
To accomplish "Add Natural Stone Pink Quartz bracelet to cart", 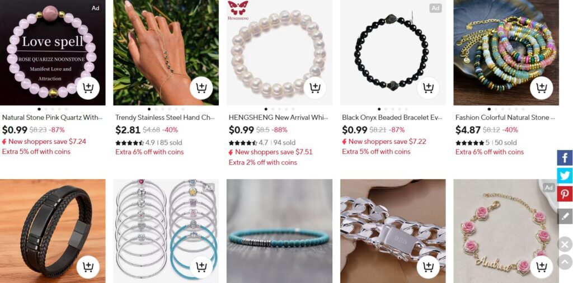I will point(88,88).
